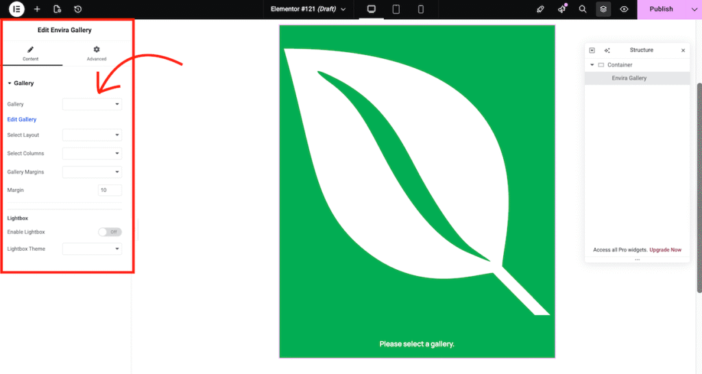Image resolution: width=702 pixels, height=374 pixels.
Task: Click the Structure panel dock icon
Action: (x=592, y=50)
